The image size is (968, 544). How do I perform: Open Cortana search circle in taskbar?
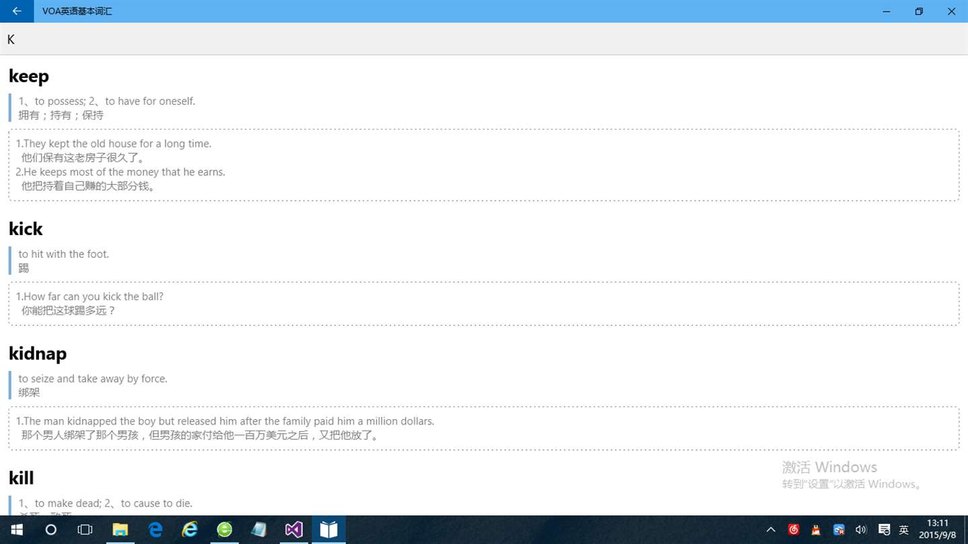50,530
